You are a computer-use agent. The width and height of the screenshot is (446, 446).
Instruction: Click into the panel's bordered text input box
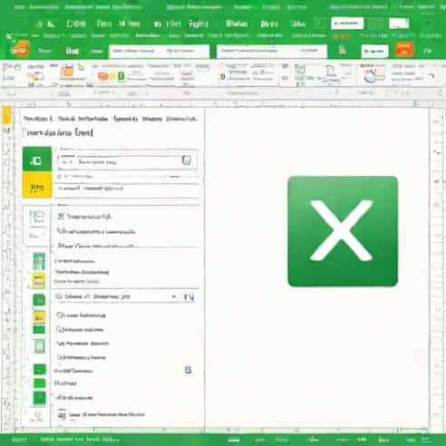tap(128, 161)
